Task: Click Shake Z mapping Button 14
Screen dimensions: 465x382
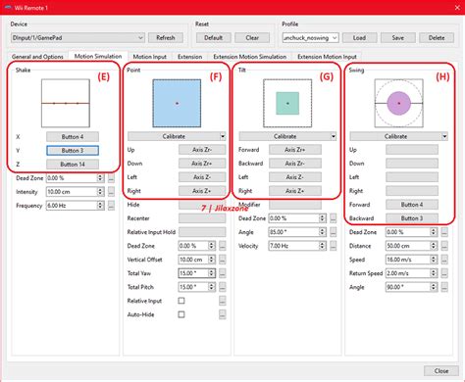Action: (x=73, y=165)
